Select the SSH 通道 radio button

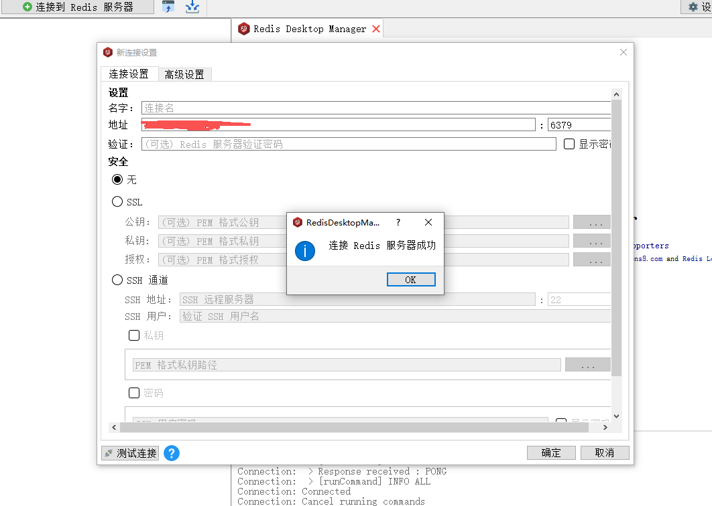pyautogui.click(x=117, y=280)
